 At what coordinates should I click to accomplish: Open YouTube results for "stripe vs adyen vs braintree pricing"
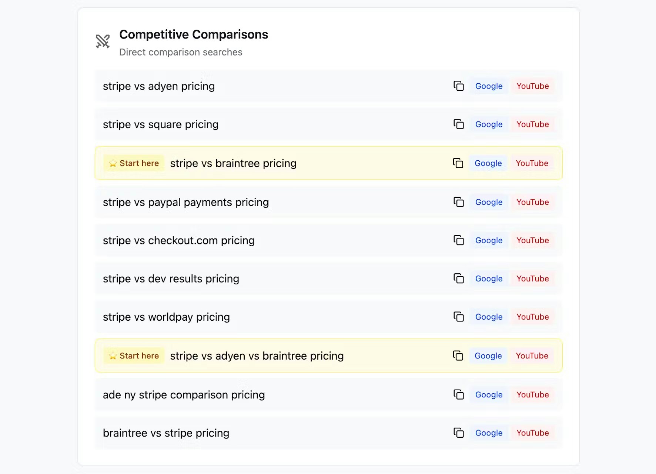point(532,355)
